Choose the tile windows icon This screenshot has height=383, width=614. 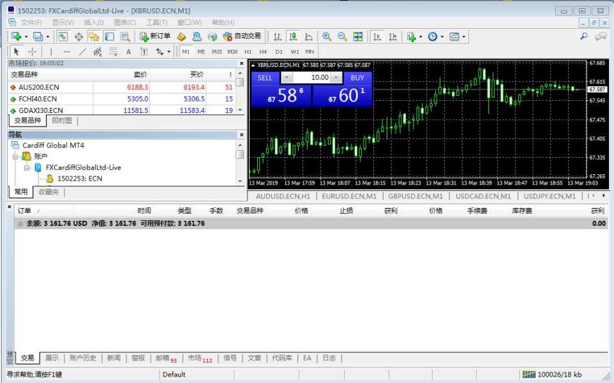click(358, 36)
